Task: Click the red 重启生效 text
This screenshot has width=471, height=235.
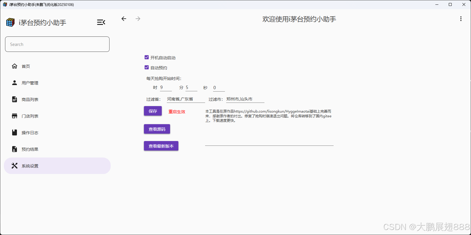Action: point(177,112)
